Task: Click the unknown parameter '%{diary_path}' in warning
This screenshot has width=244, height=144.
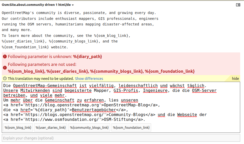Action: (88, 56)
